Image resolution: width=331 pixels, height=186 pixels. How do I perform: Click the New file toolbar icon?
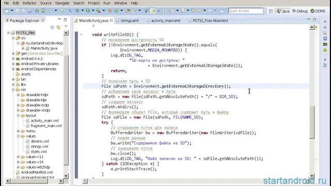pos(7,11)
